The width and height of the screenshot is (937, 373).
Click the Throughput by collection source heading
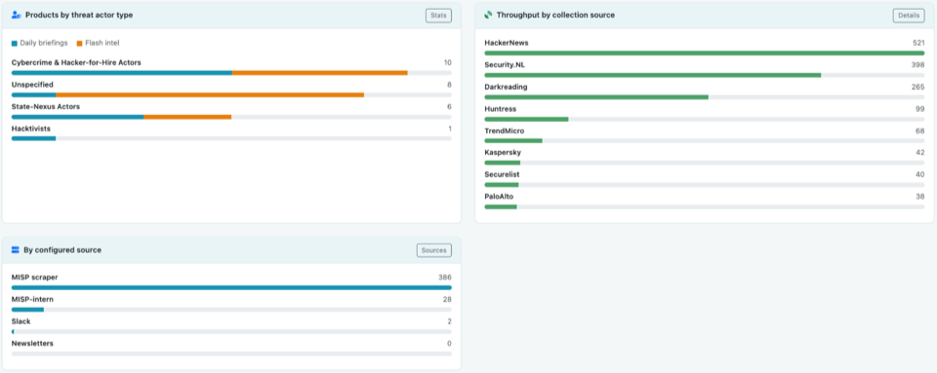[555, 15]
